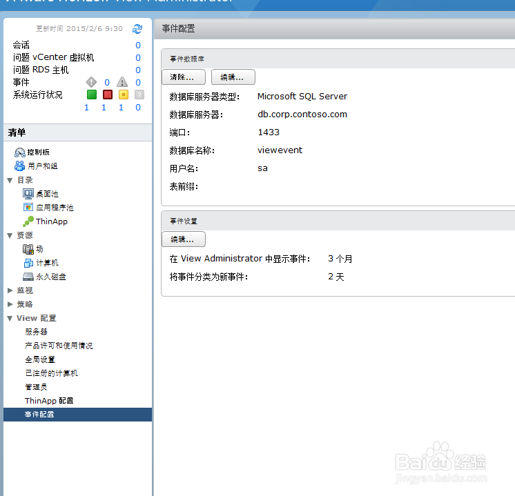Open 全局设置 entry
The width and height of the screenshot is (515, 496).
[40, 359]
